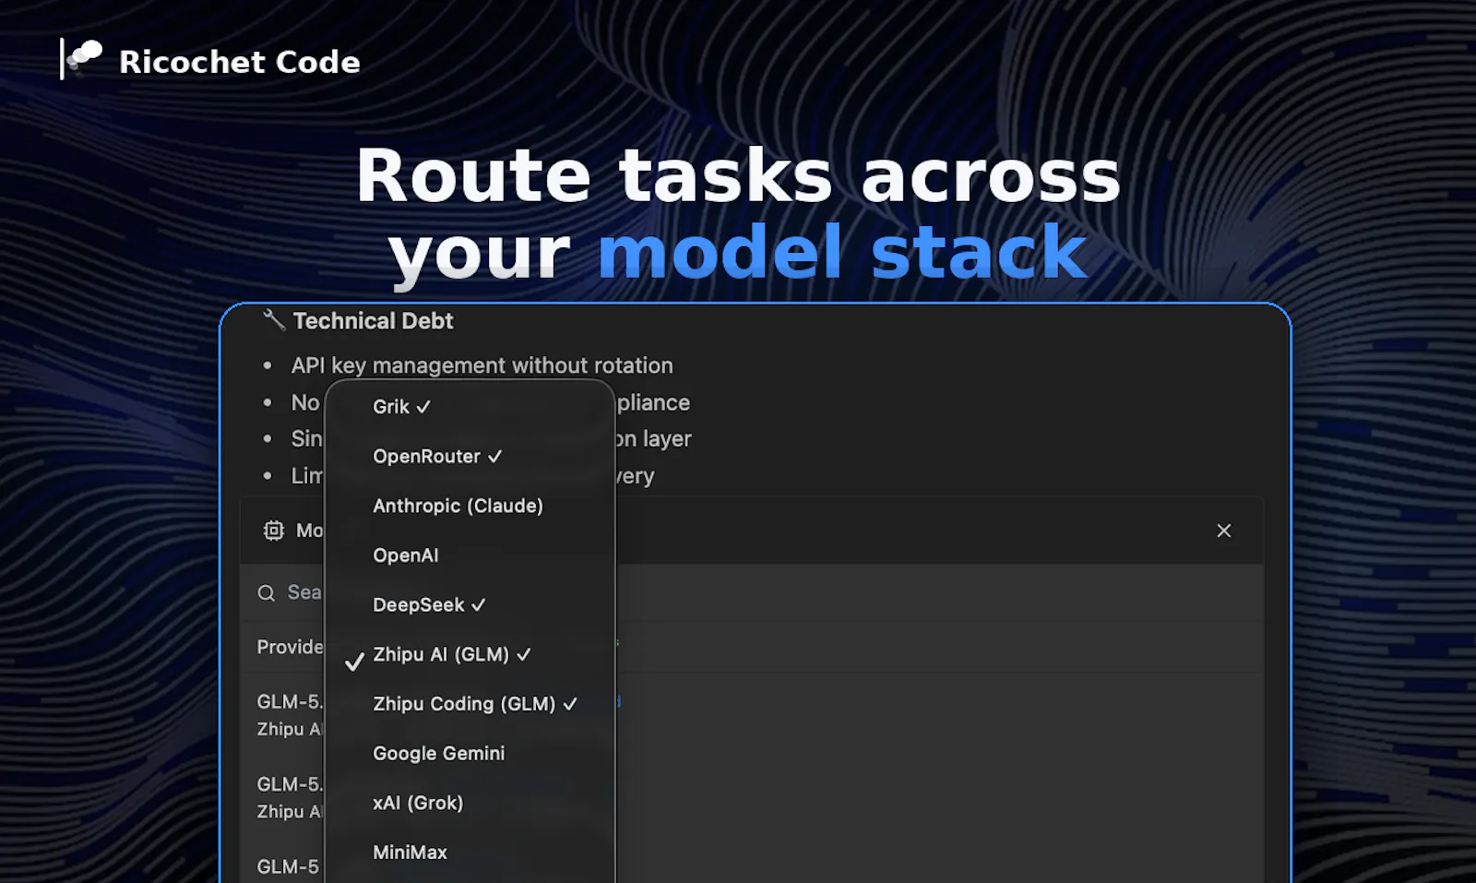This screenshot has height=883, width=1476.
Task: Select Zhipu Coding (GLM) provider
Action: pyautogui.click(x=470, y=704)
